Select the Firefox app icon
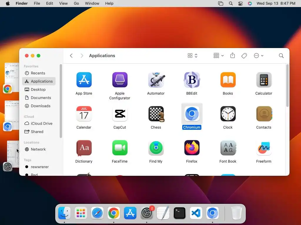The width and height of the screenshot is (301, 225). (192, 148)
